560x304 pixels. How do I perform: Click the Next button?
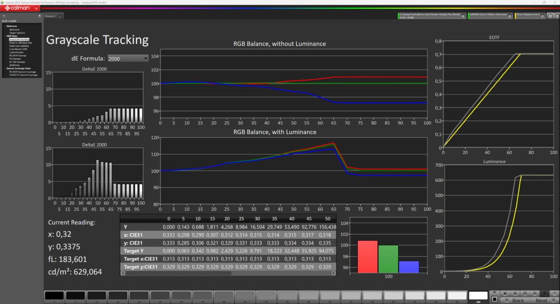click(541, 300)
